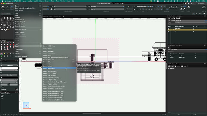Click the design layers Search field
The width and height of the screenshot is (207, 116).
tap(187, 24)
